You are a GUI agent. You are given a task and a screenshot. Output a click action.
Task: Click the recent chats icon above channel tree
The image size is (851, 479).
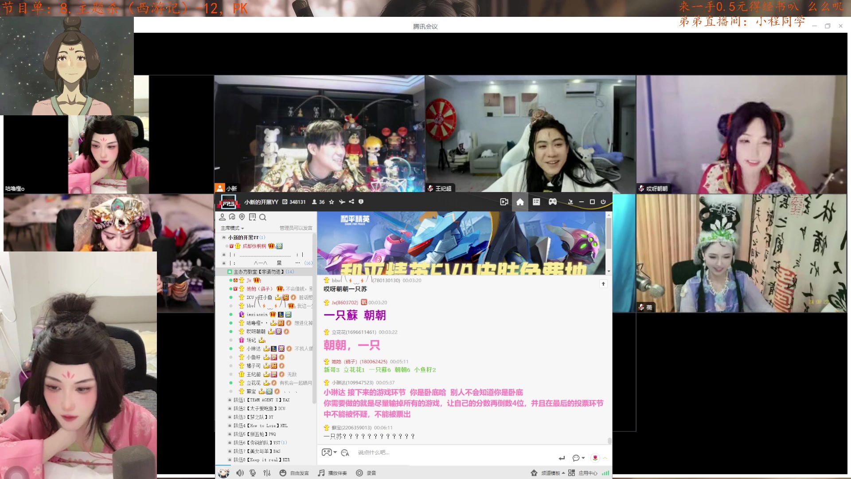(x=232, y=217)
